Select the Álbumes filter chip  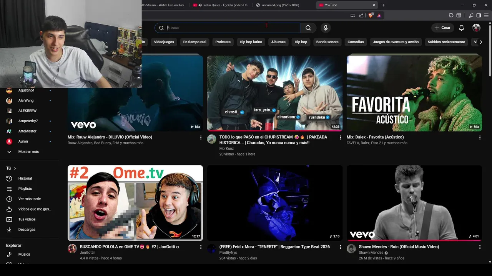click(x=278, y=42)
